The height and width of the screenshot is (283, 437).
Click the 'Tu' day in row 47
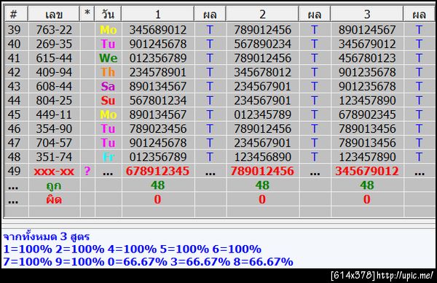click(x=108, y=143)
